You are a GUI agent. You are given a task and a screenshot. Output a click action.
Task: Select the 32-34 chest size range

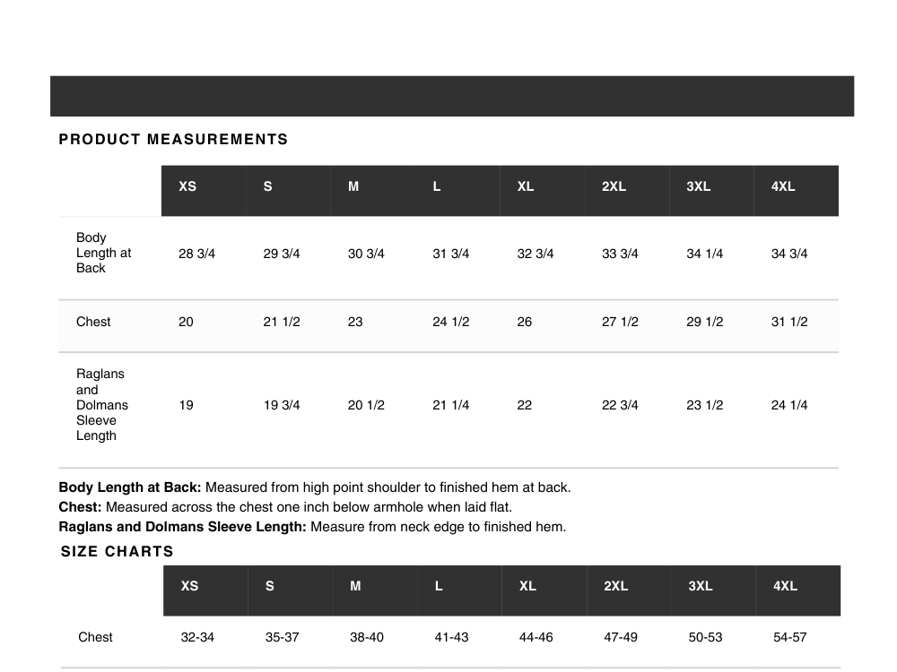(x=197, y=638)
